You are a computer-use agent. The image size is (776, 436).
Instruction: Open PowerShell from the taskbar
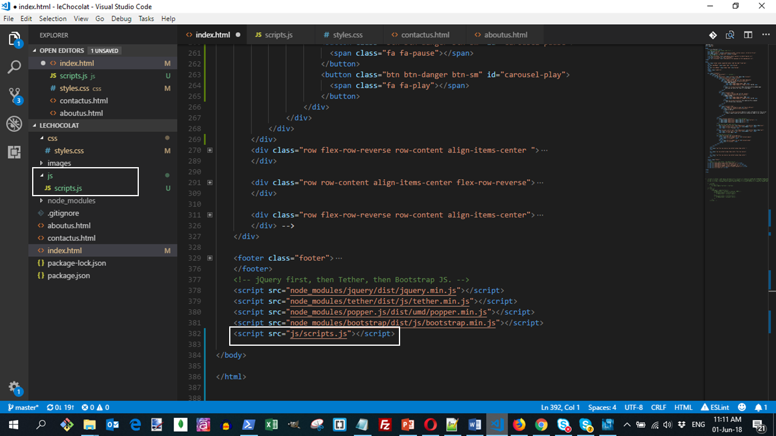[249, 424]
